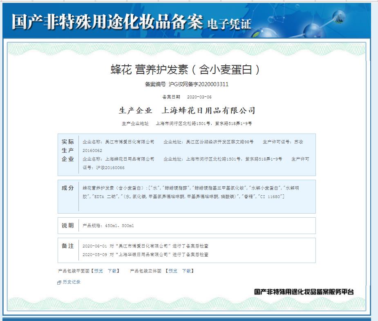The width and height of the screenshot is (378, 321).
Task: Preview the 产品包装平面图 image
Action: tap(98, 271)
